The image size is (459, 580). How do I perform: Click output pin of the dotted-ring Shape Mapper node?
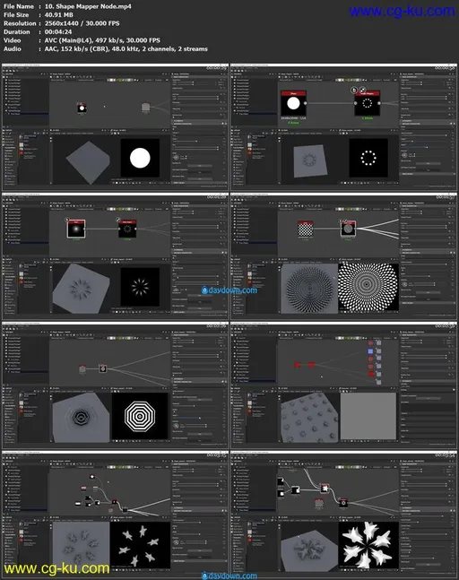point(379,103)
